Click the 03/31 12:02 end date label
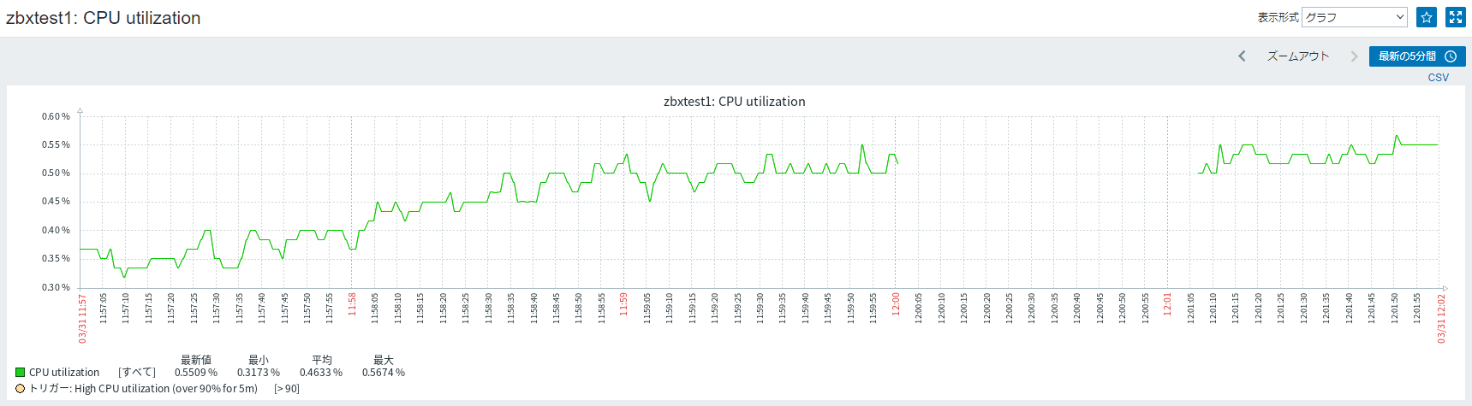 point(1441,319)
